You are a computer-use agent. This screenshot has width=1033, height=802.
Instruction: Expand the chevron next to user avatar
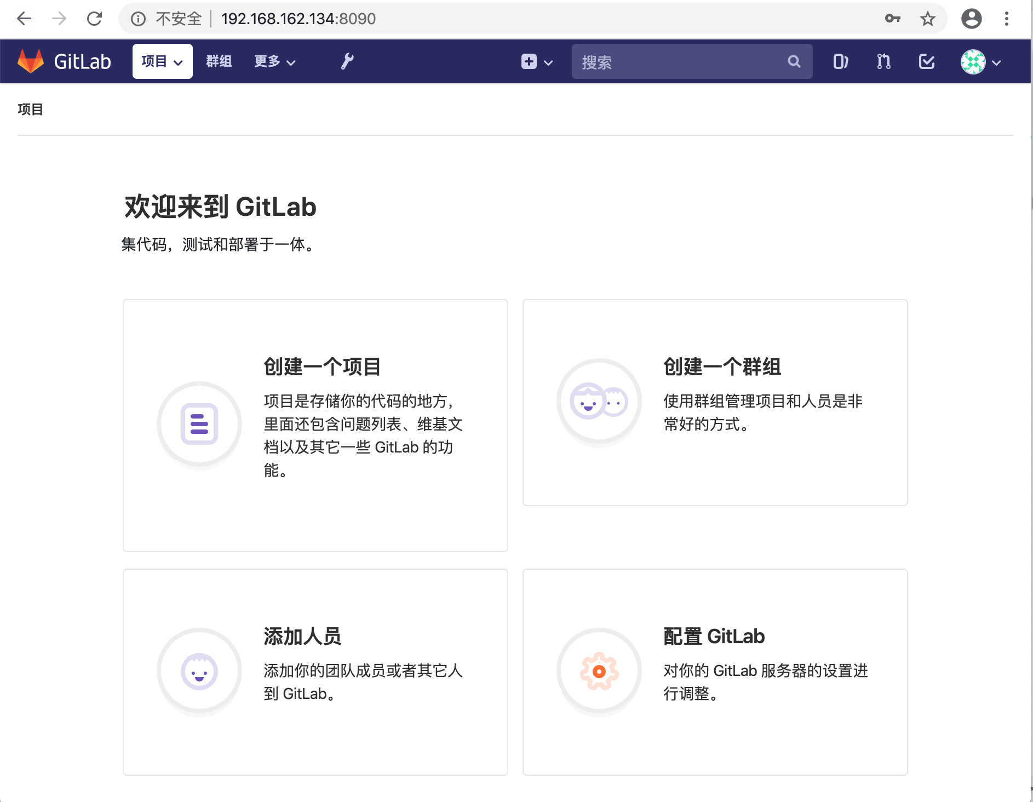click(x=997, y=62)
